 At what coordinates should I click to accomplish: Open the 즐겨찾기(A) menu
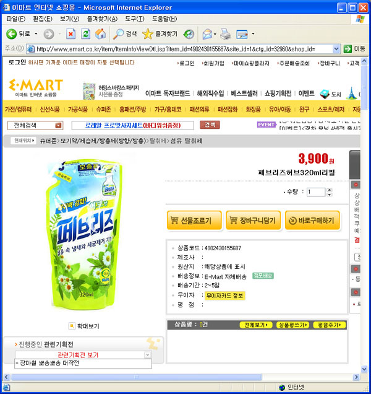tap(102, 19)
